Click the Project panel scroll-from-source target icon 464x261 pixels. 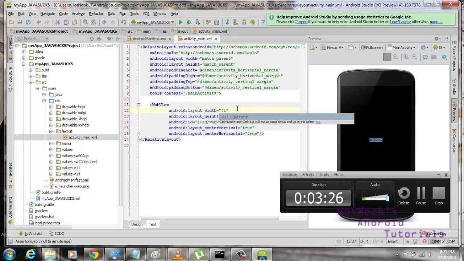pyautogui.click(x=92, y=39)
